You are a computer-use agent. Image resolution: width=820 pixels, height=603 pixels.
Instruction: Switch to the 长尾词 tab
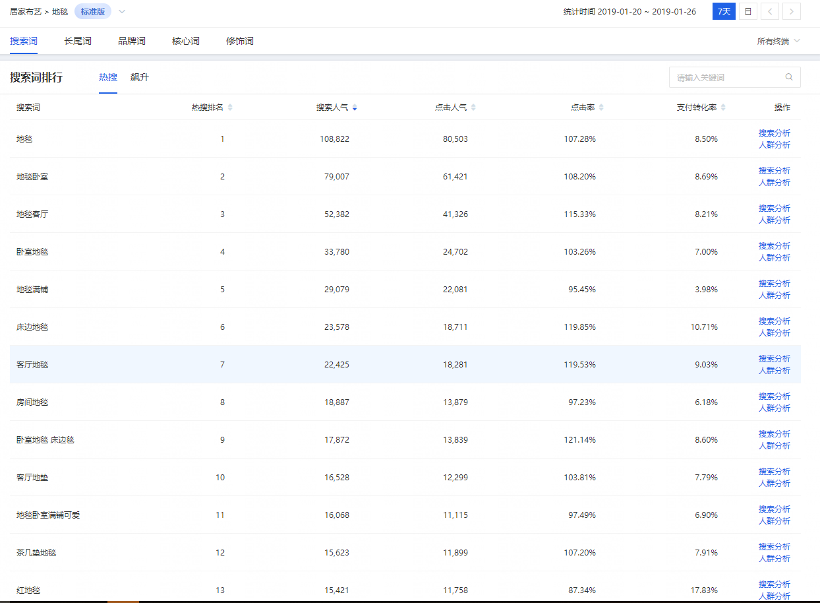pyautogui.click(x=78, y=41)
